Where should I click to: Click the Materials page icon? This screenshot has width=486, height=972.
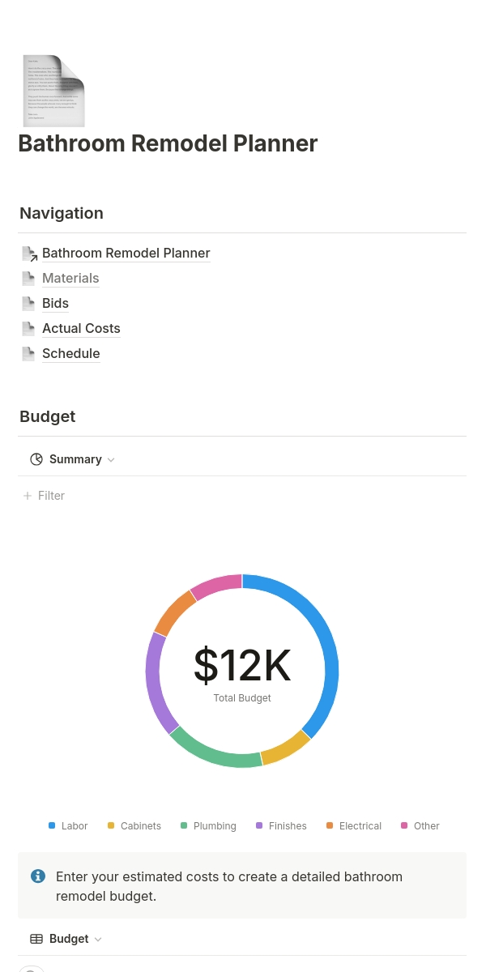pyautogui.click(x=29, y=279)
